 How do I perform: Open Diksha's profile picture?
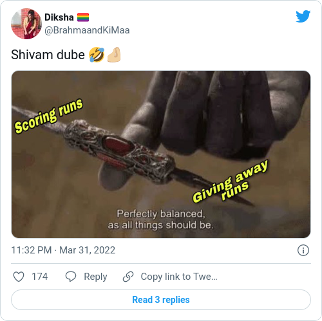pos(26,24)
